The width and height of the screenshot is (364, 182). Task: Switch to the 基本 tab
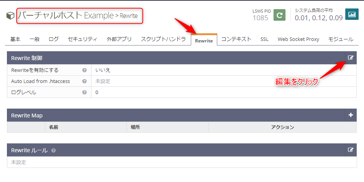15,39
